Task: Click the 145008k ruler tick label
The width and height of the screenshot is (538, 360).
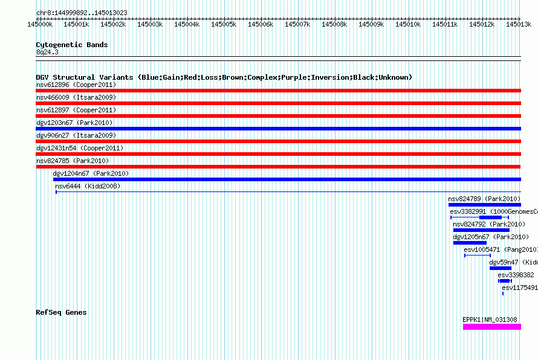Action: click(x=334, y=24)
